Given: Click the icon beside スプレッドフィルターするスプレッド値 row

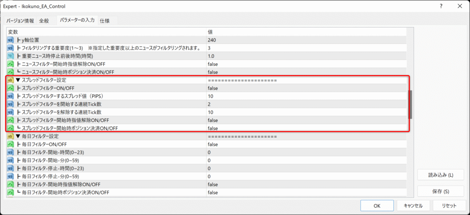Looking at the screenshot, I should click(x=11, y=96).
